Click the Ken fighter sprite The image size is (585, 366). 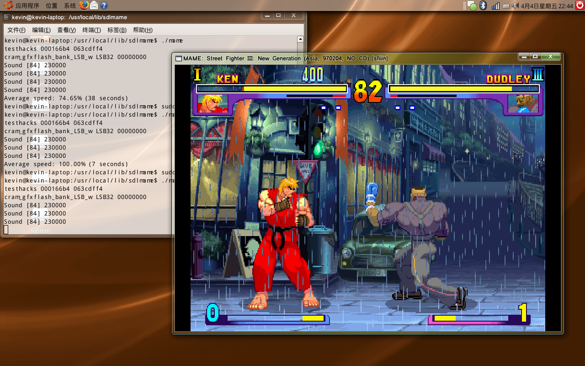pos(283,242)
